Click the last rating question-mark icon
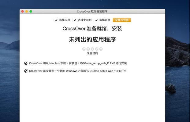190x122 pixels. pyautogui.click(x=101, y=49)
